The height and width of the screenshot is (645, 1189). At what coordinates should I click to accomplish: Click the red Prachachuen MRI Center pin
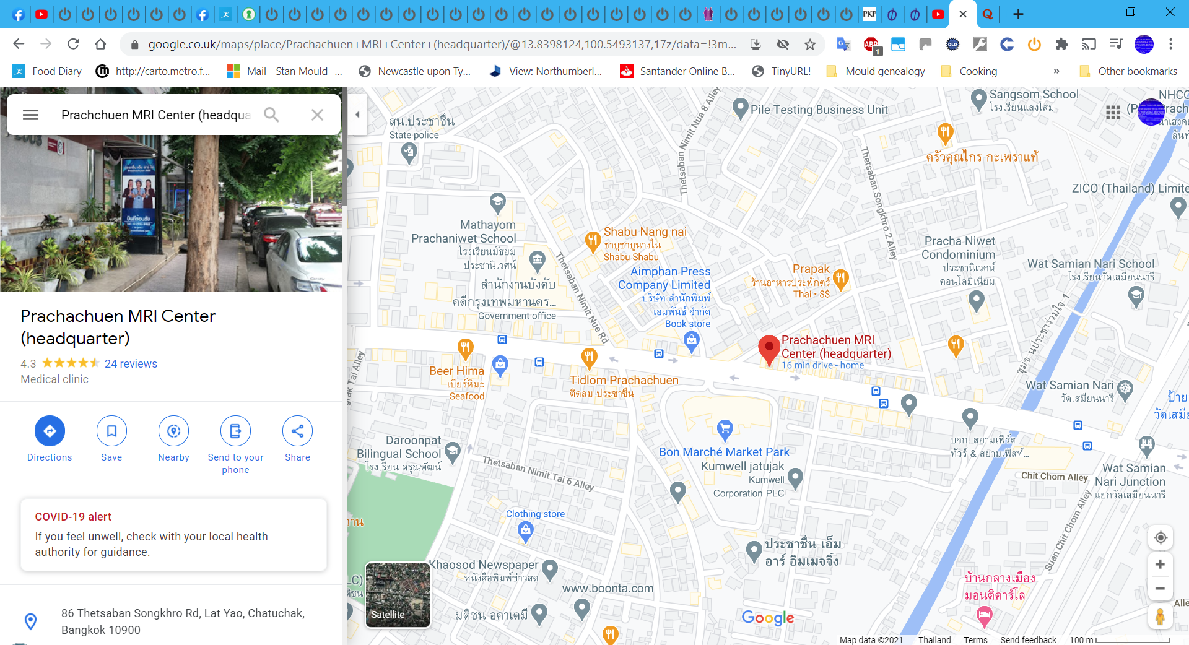point(769,350)
